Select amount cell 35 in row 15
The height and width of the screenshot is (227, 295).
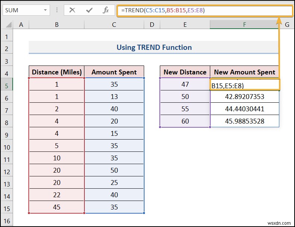pyautogui.click(x=114, y=207)
